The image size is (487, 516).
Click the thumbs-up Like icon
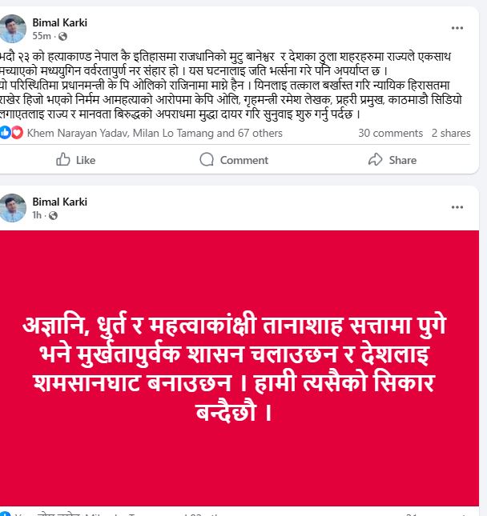[x=63, y=160]
